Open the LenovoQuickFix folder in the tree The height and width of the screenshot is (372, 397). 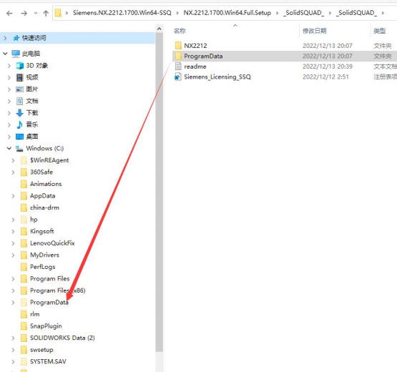[x=52, y=243]
